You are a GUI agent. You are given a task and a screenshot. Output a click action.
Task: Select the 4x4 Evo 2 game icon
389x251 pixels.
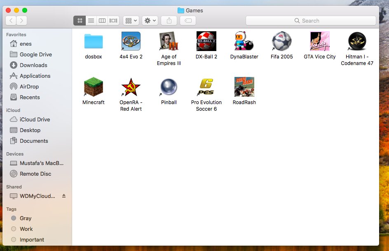(131, 41)
